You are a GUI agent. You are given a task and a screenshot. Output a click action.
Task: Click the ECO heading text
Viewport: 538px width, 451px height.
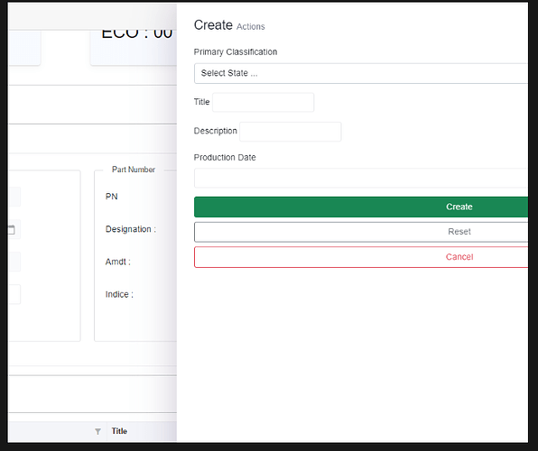point(136,34)
